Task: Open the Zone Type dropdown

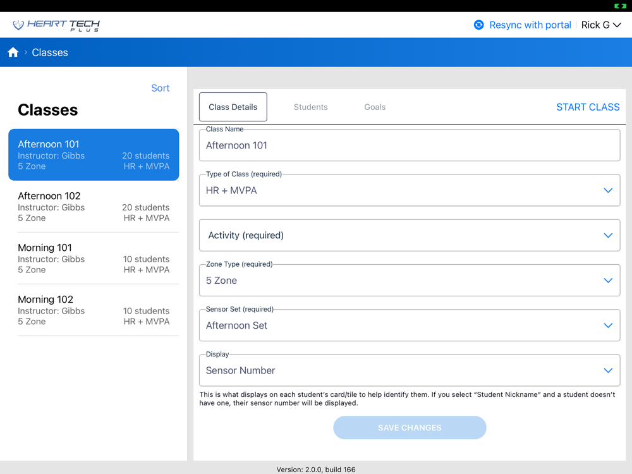Action: coord(410,280)
